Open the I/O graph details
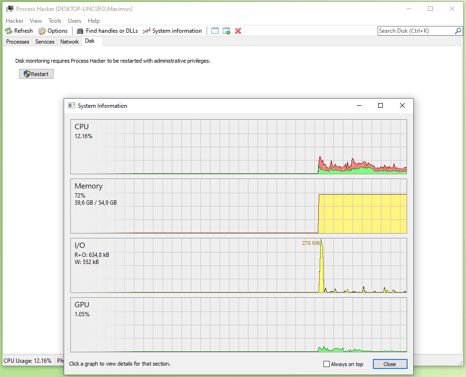This screenshot has width=466, height=377. tap(238, 265)
